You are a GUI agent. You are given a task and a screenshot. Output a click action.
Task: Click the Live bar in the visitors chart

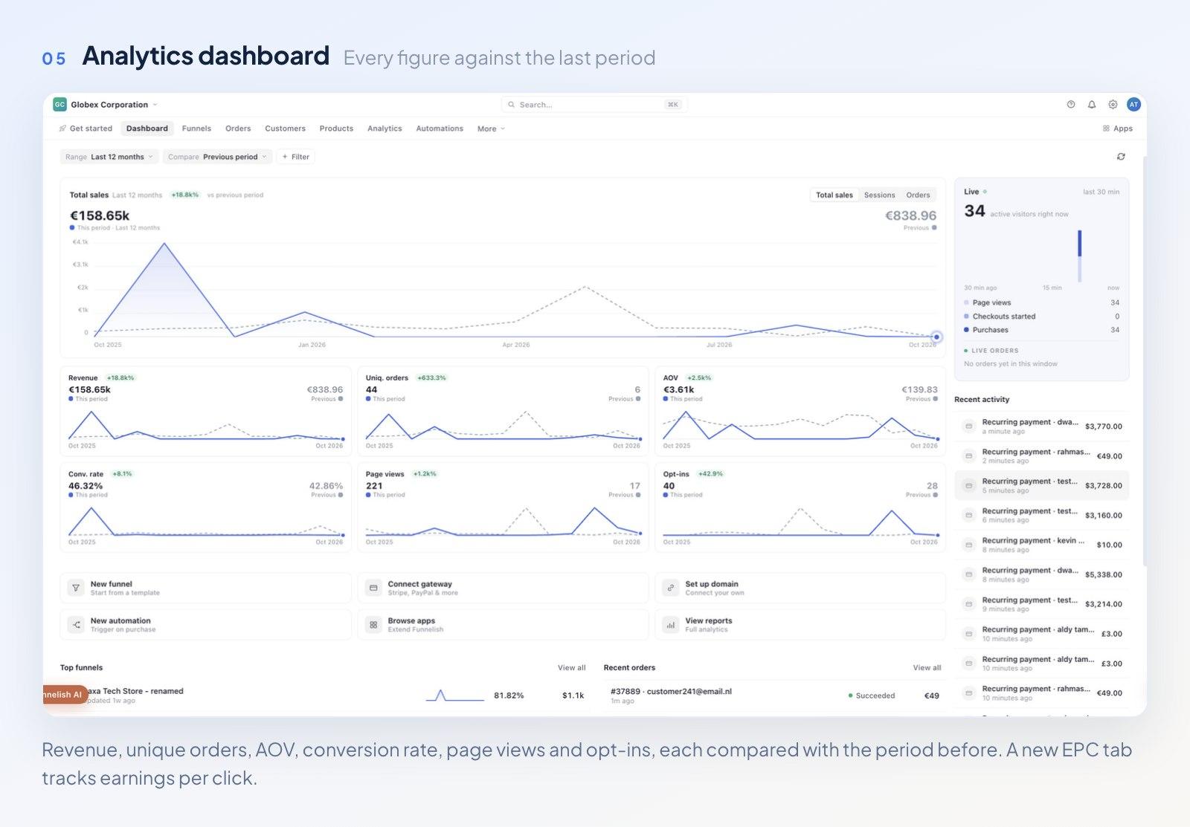[x=1079, y=256]
